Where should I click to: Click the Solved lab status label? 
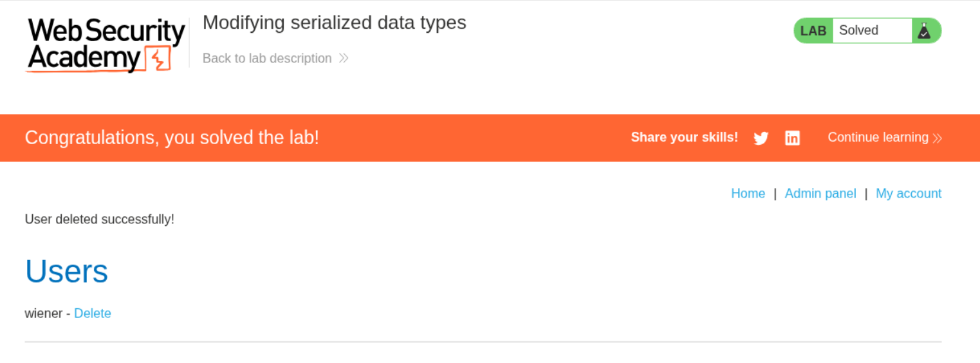pyautogui.click(x=859, y=31)
